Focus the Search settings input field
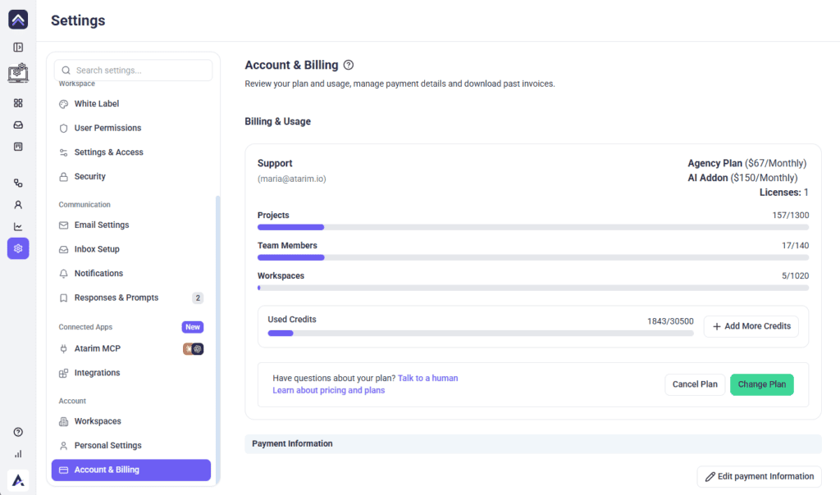The width and height of the screenshot is (840, 495). click(x=134, y=70)
